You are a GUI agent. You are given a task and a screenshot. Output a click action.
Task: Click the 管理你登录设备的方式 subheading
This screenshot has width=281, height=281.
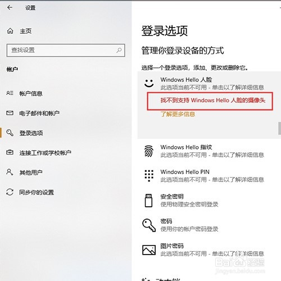[x=183, y=51]
